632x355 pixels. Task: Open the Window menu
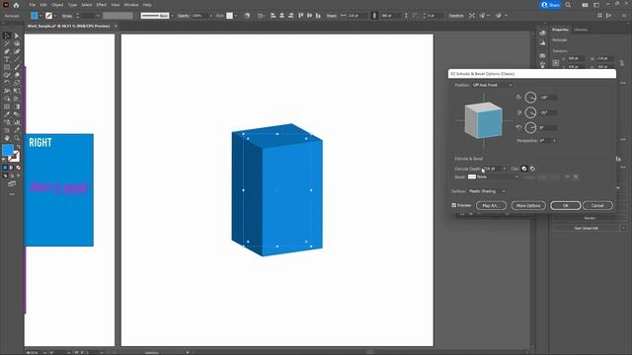(x=131, y=5)
